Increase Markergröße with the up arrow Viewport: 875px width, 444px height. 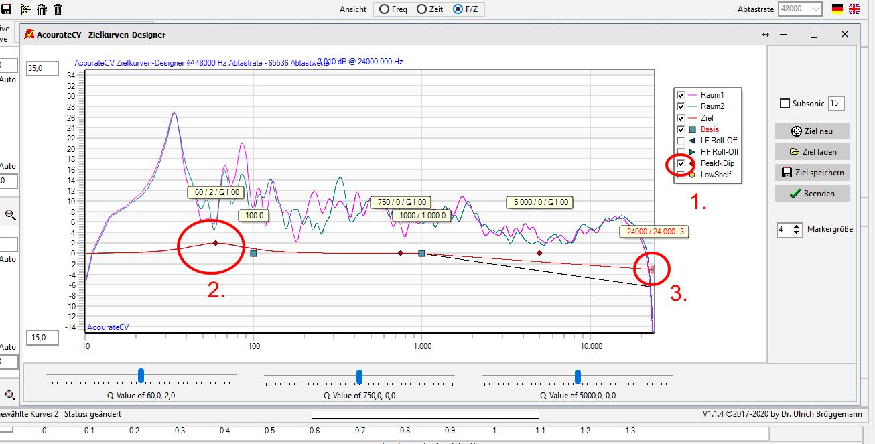(796, 226)
